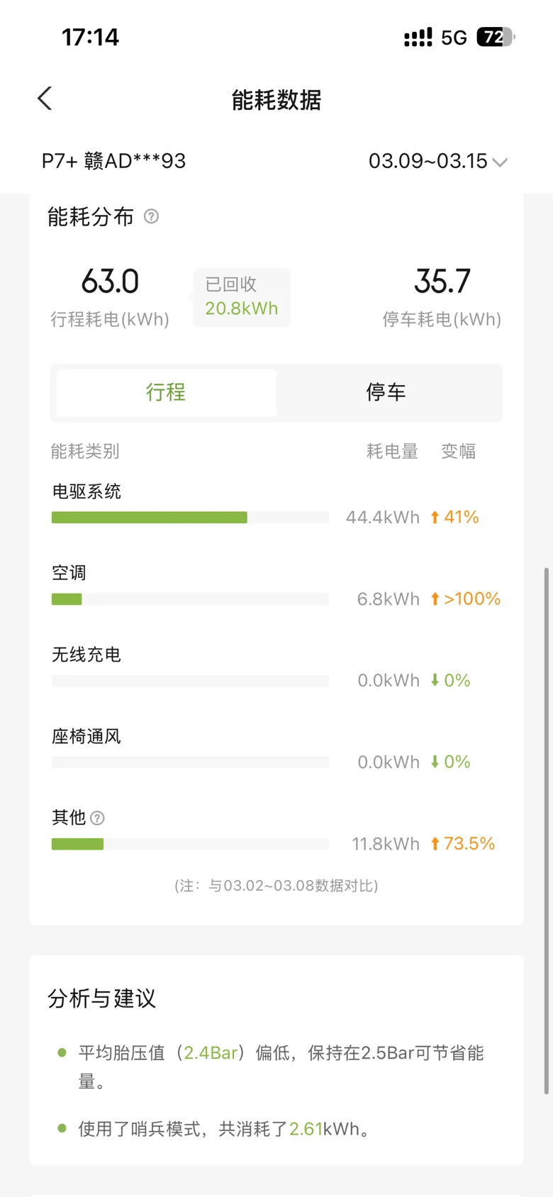Tap the 空调 energy usage bar
This screenshot has height=1197, width=553.
tap(190, 599)
